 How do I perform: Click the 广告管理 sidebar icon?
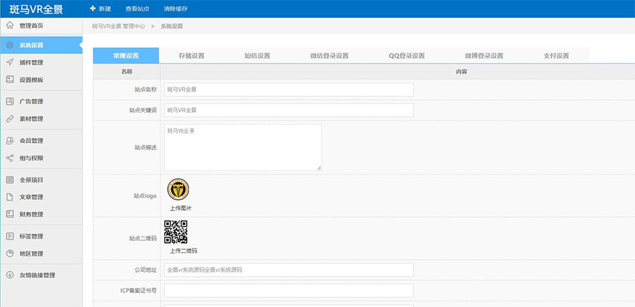(x=10, y=101)
